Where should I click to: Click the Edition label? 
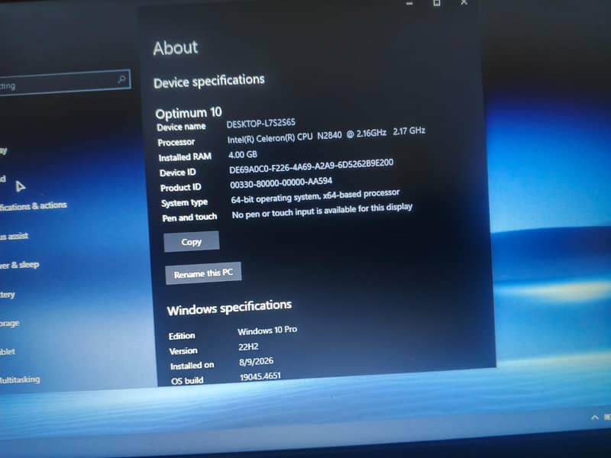point(182,336)
